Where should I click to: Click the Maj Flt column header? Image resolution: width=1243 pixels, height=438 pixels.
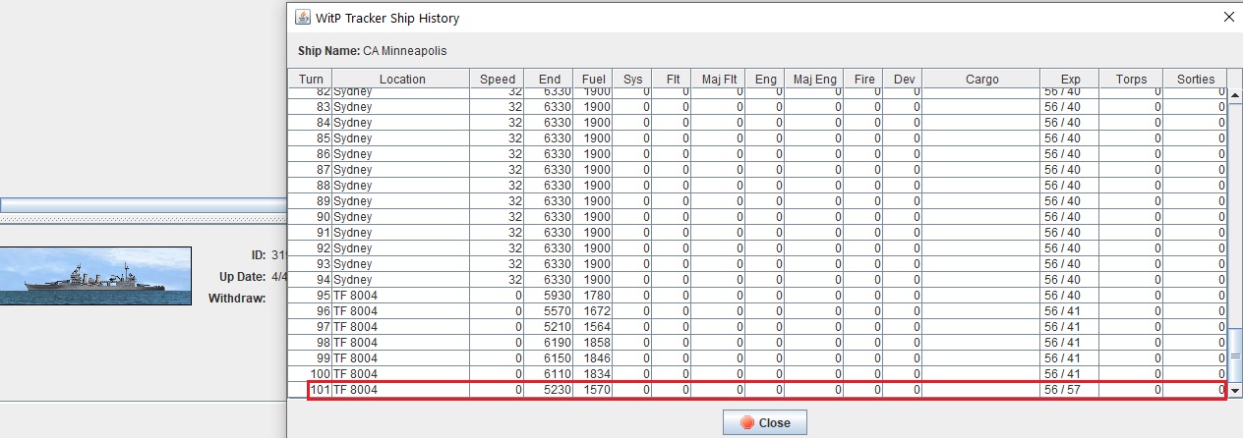coord(720,80)
